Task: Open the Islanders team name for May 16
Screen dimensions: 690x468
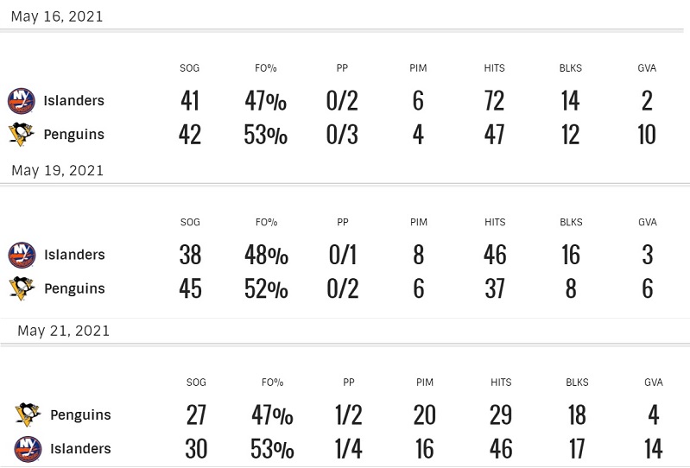Action: [74, 101]
